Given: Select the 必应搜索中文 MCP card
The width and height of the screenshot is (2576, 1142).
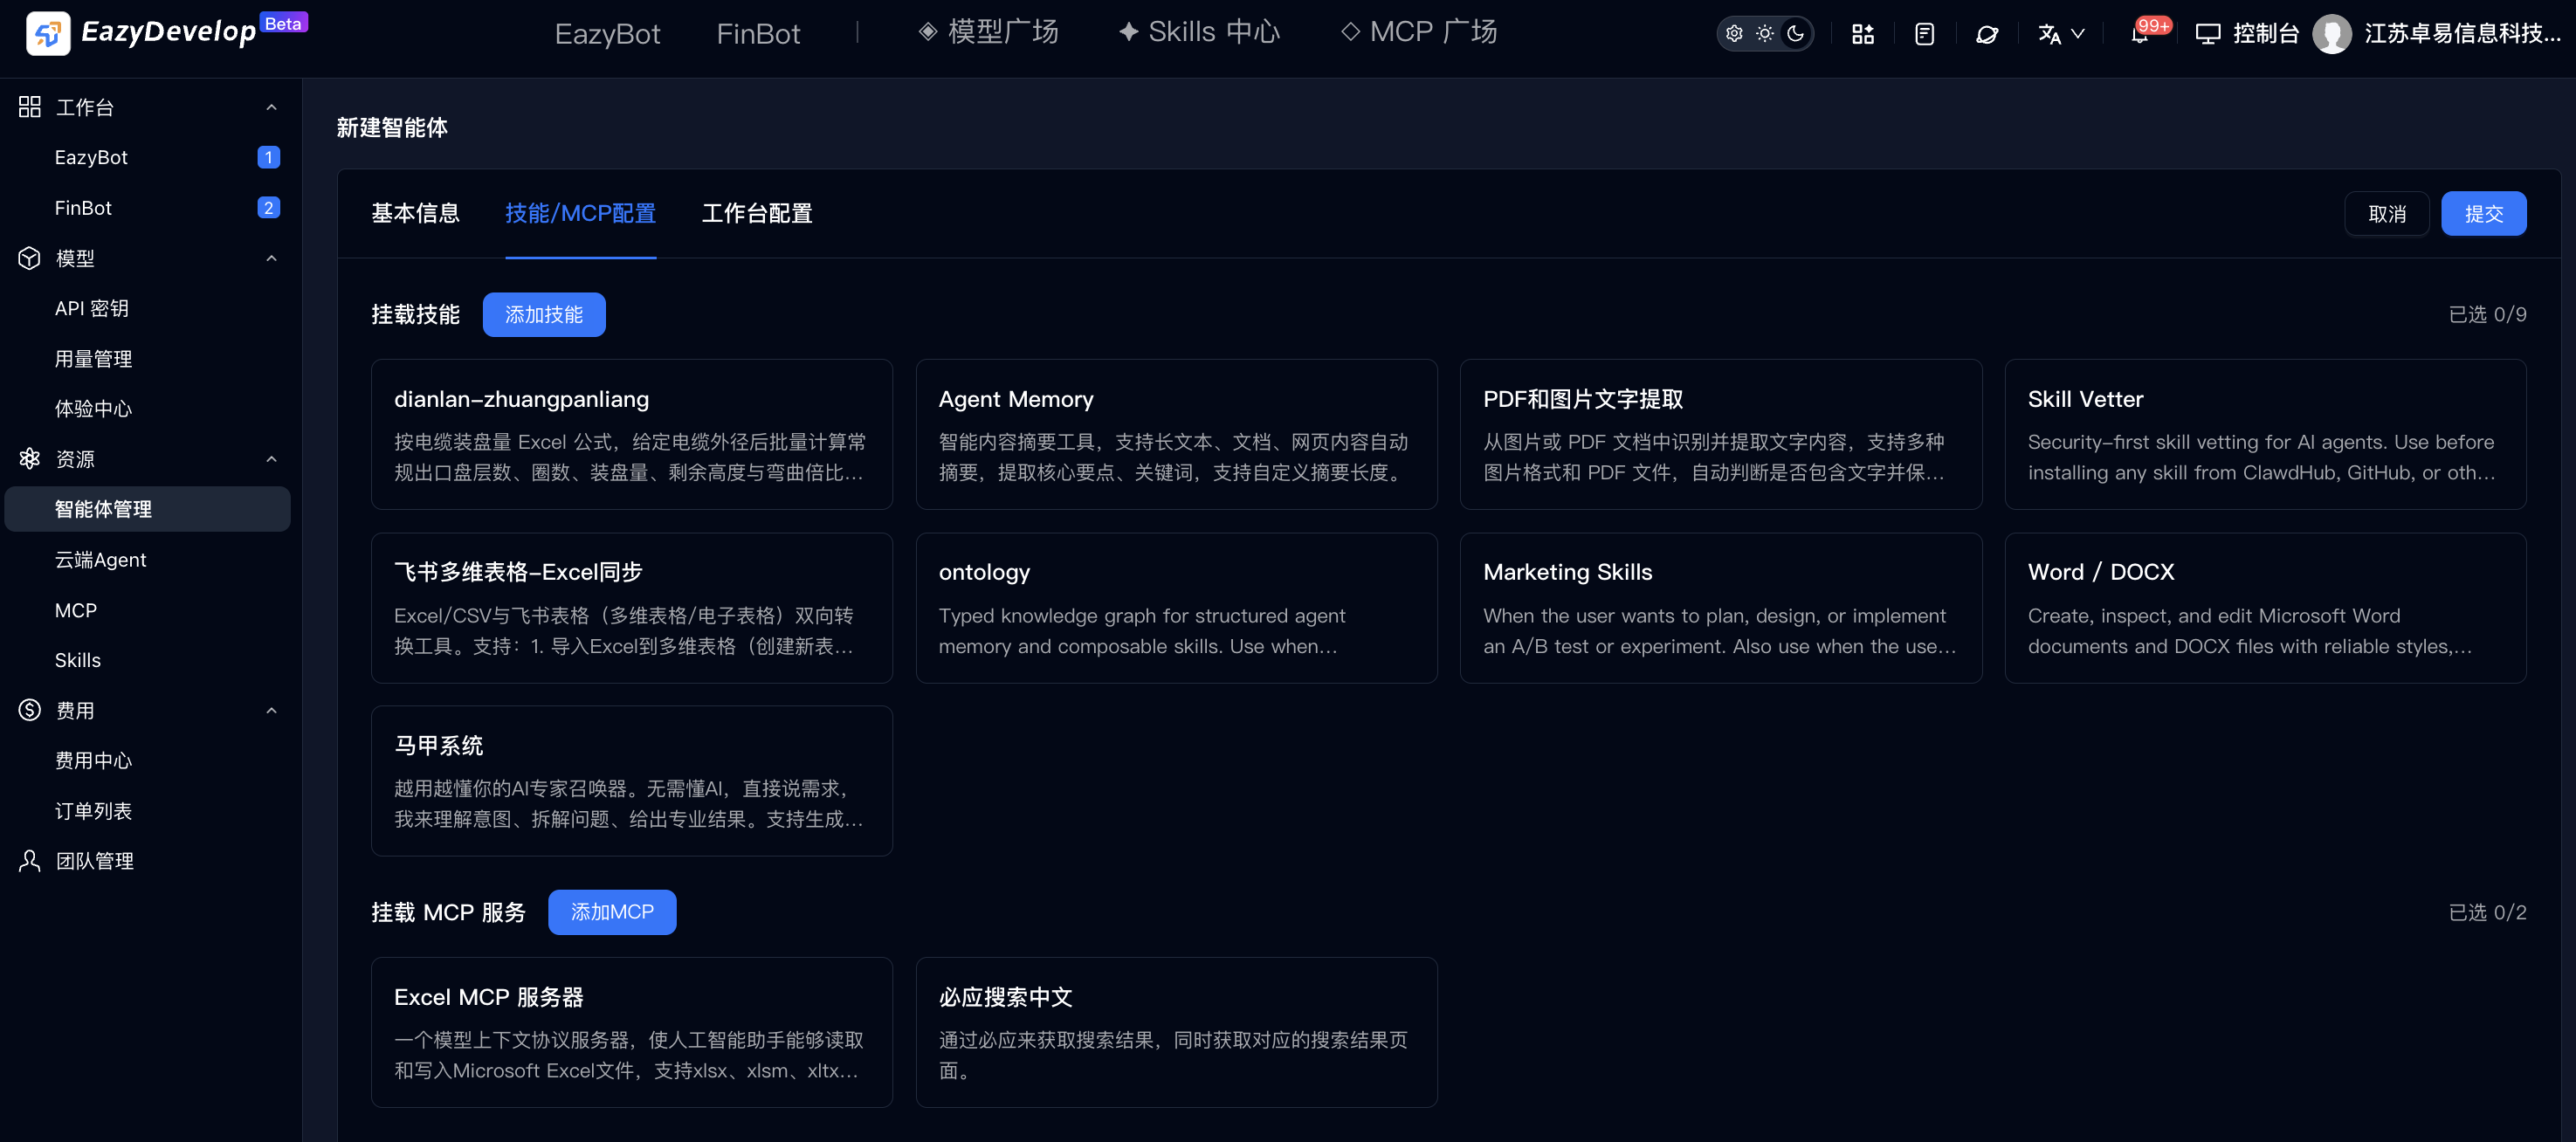Looking at the screenshot, I should [x=1176, y=1032].
